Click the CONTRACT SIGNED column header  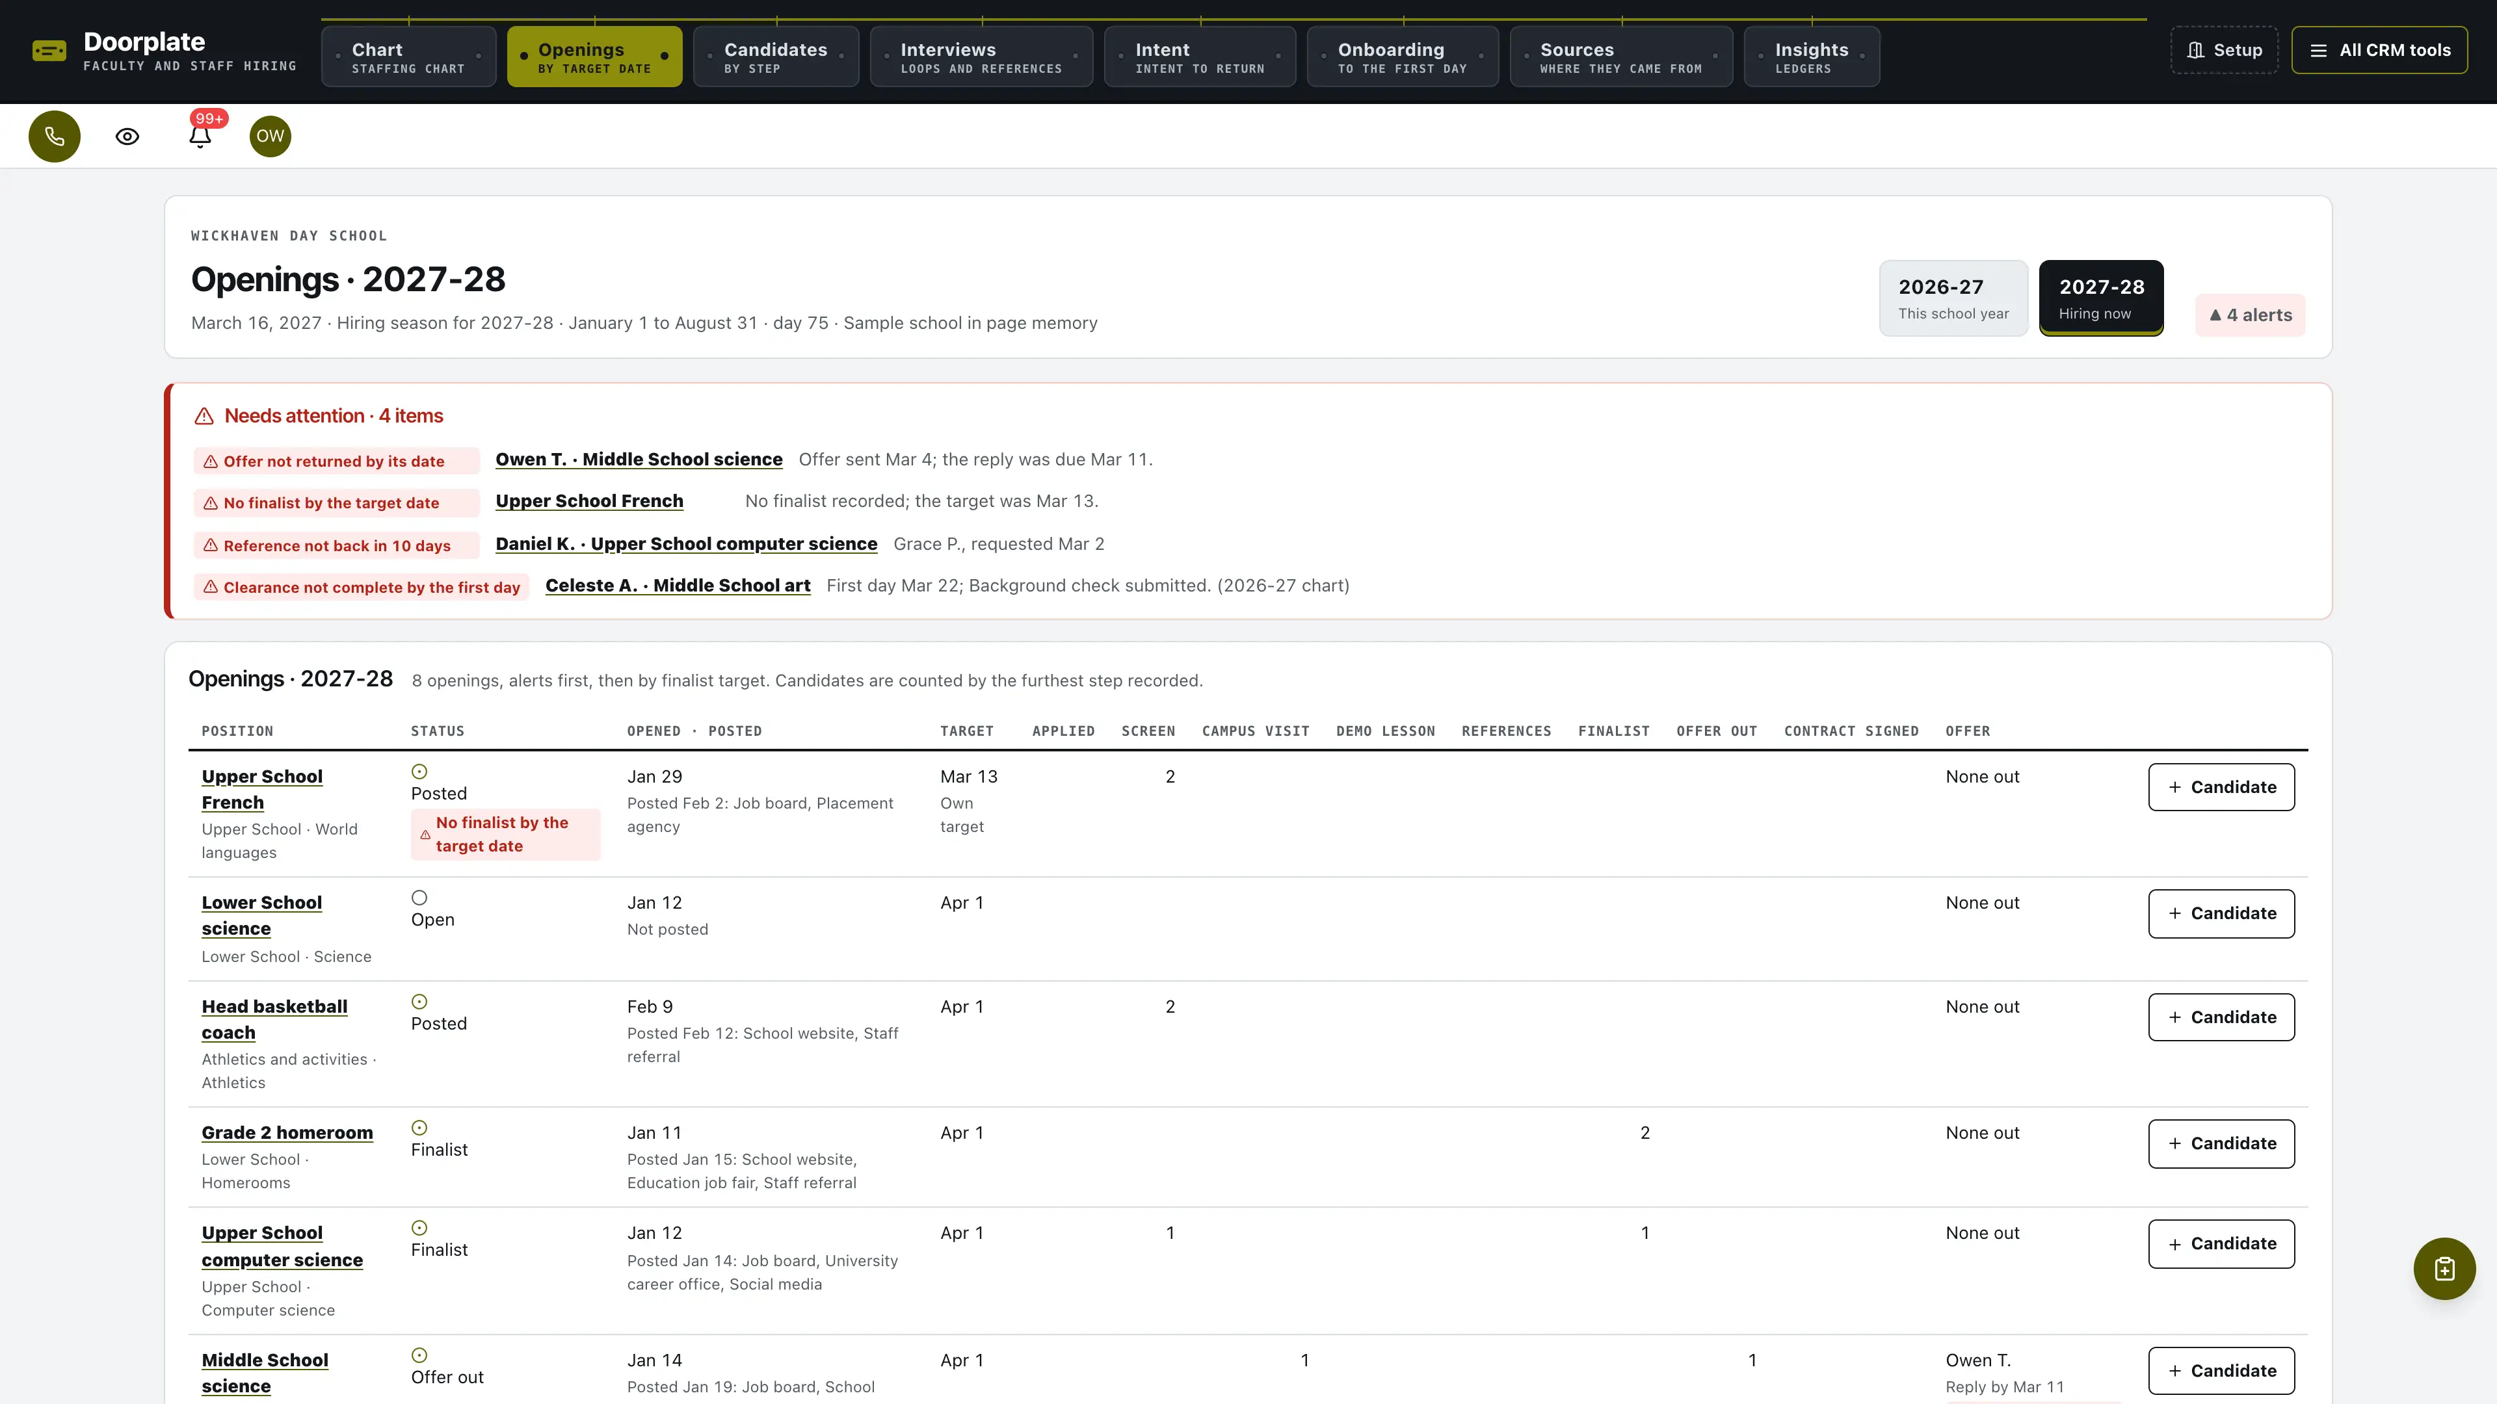pos(1851,731)
